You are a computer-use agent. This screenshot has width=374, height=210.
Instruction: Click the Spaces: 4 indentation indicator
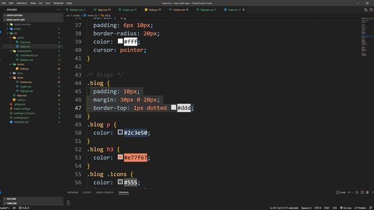[306, 208]
